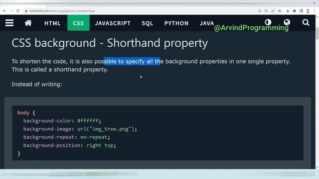319x179 pixels.
Task: Bookmark the page with star icon
Action: [x=280, y=11]
